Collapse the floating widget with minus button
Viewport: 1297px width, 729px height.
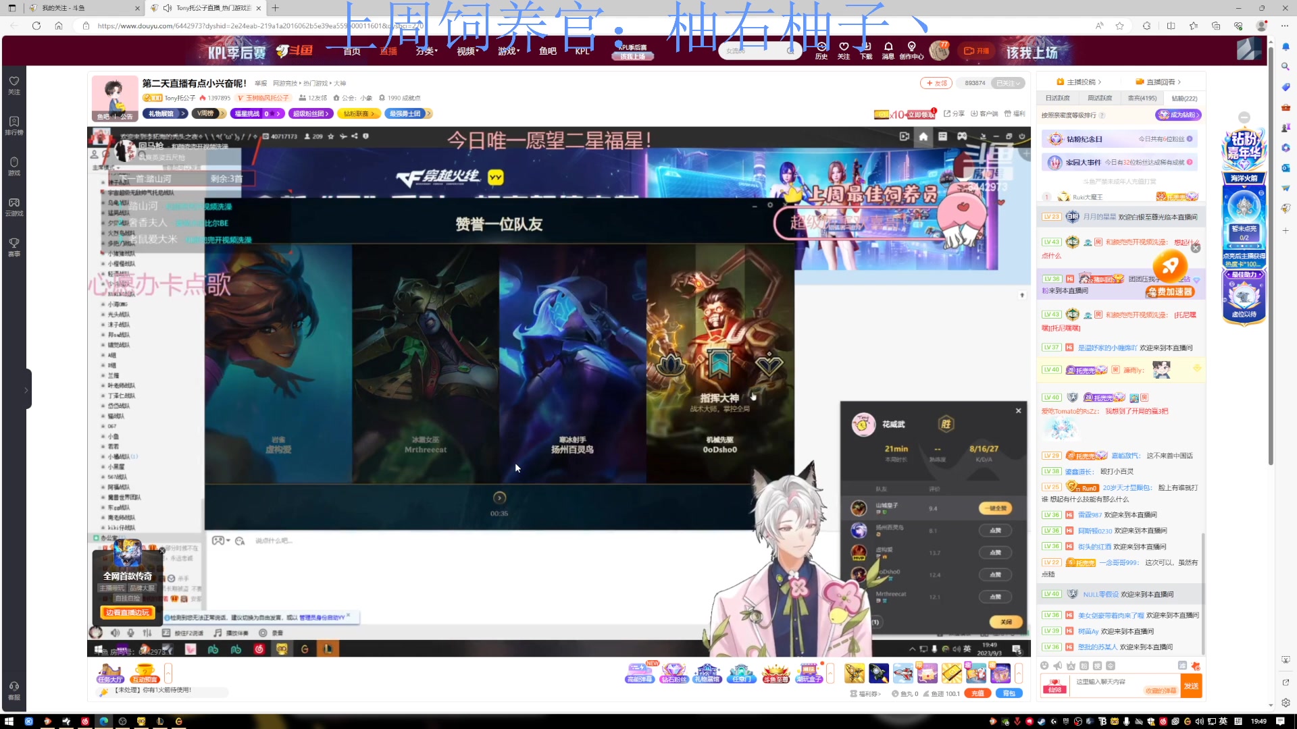coord(1244,117)
